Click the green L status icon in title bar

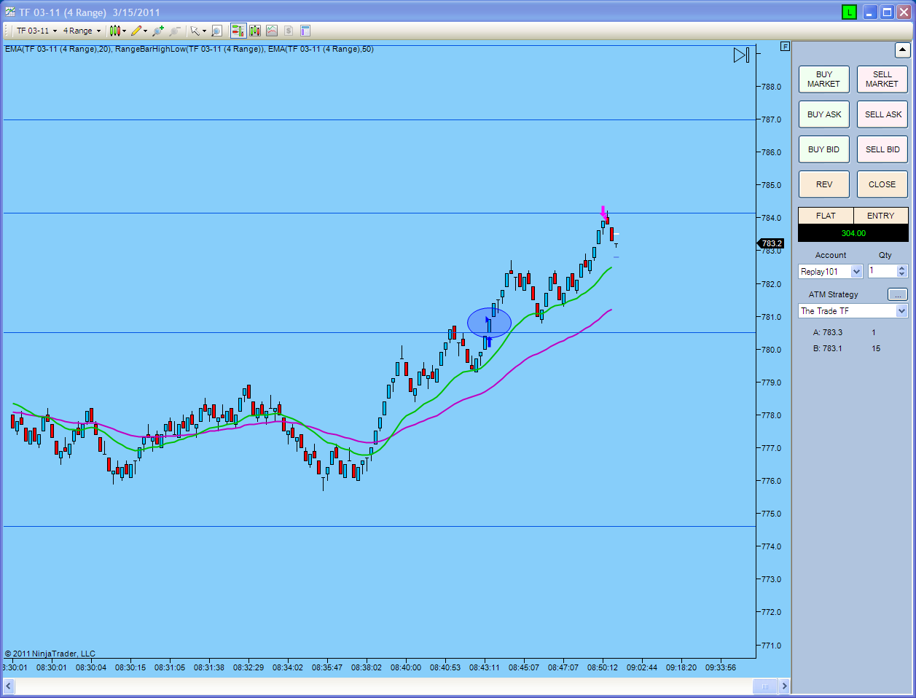[849, 12]
